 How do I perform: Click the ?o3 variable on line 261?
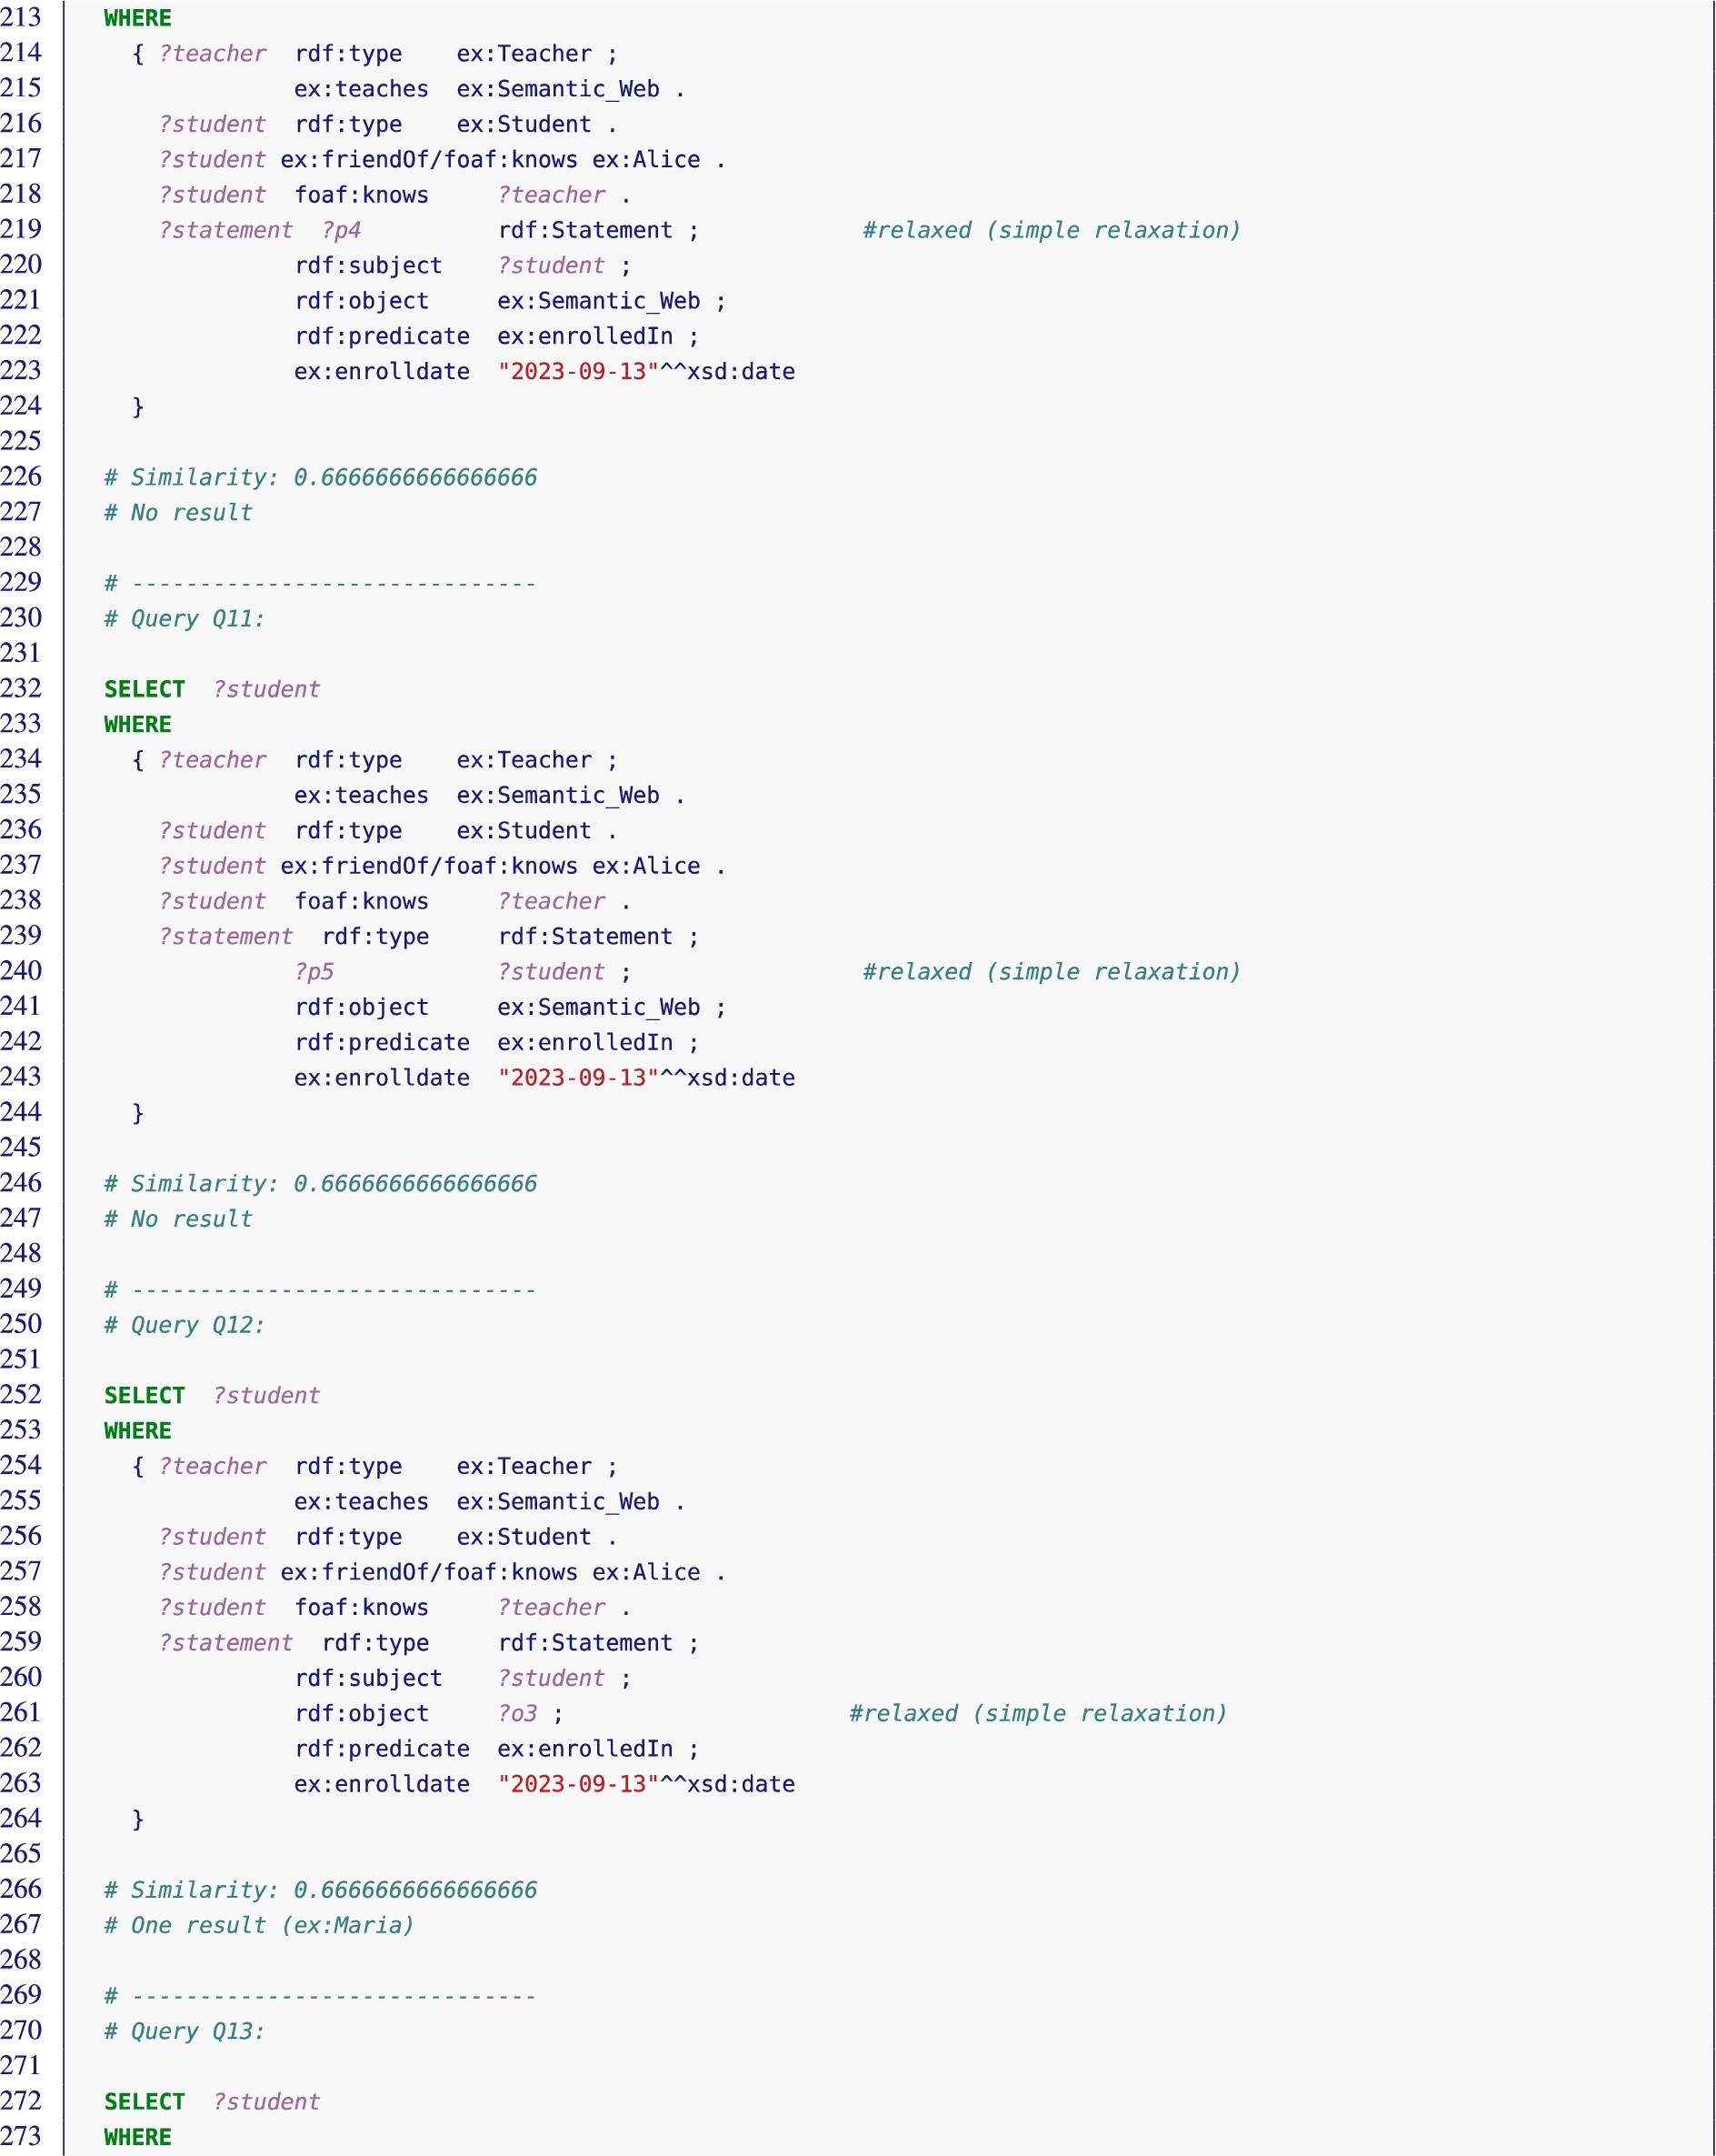[x=518, y=1713]
